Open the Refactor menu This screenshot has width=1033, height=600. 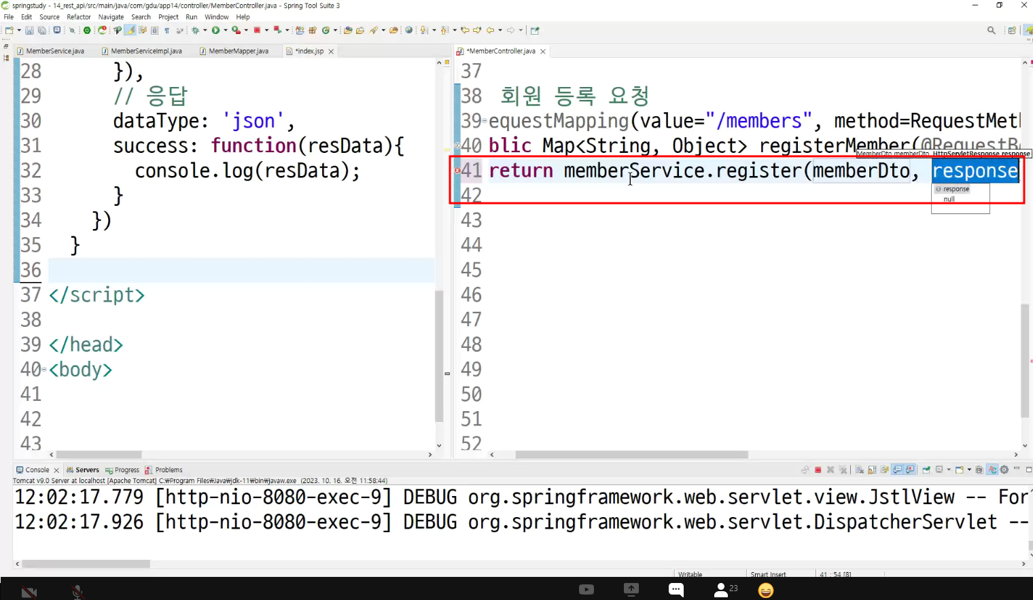coord(79,17)
